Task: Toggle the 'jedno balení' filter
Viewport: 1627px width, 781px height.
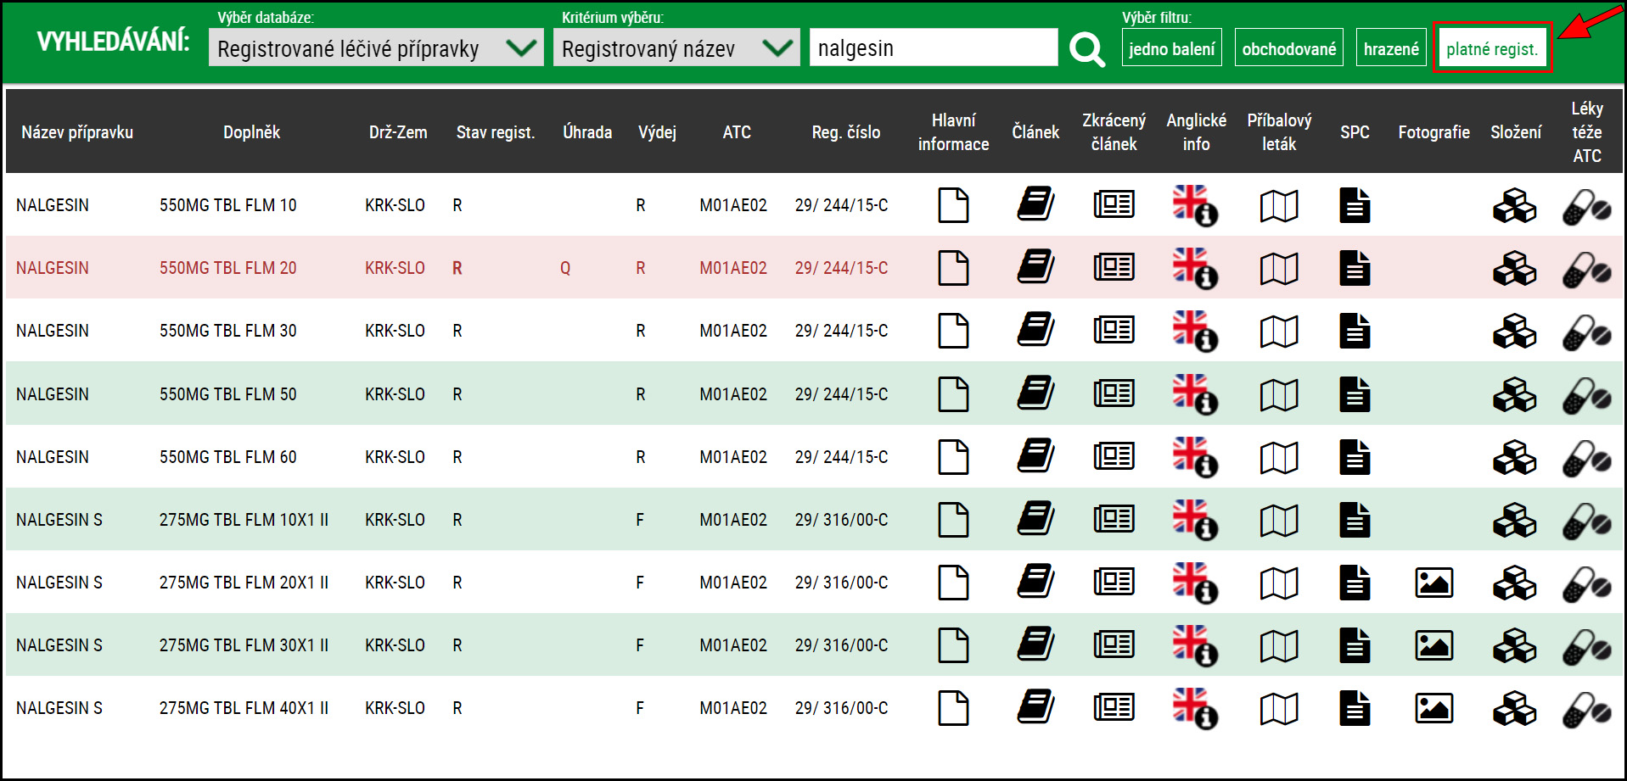Action: (1172, 48)
